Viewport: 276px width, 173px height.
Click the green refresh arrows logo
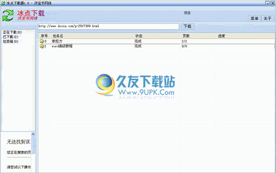tap(8, 16)
